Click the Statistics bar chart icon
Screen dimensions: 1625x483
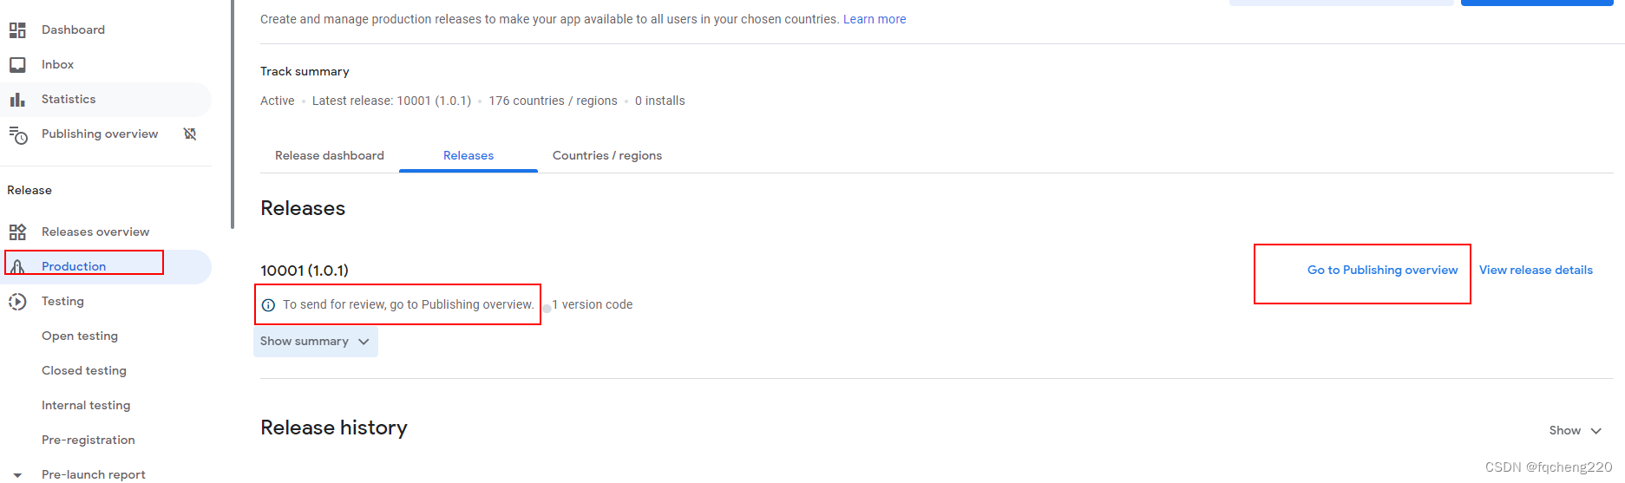pos(17,100)
